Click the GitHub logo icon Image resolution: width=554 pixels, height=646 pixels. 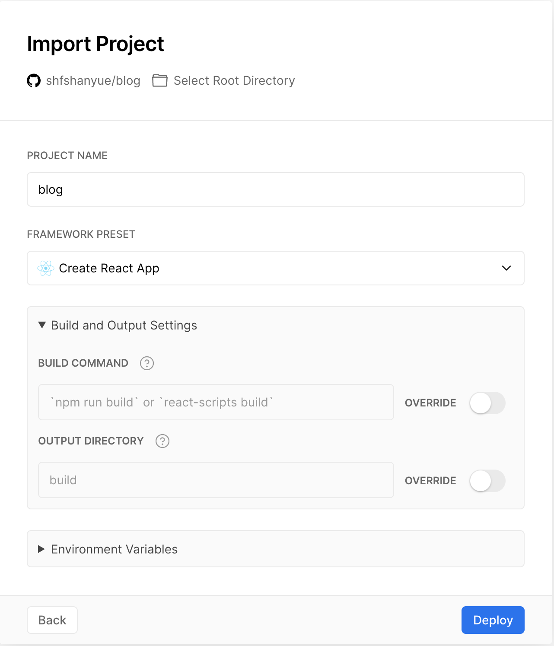(x=34, y=81)
